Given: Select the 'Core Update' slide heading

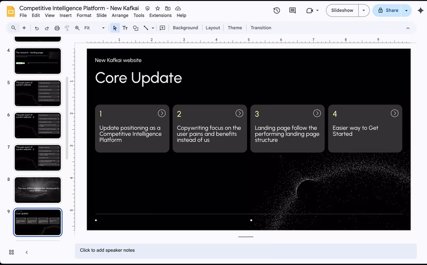Looking at the screenshot, I should click(138, 78).
